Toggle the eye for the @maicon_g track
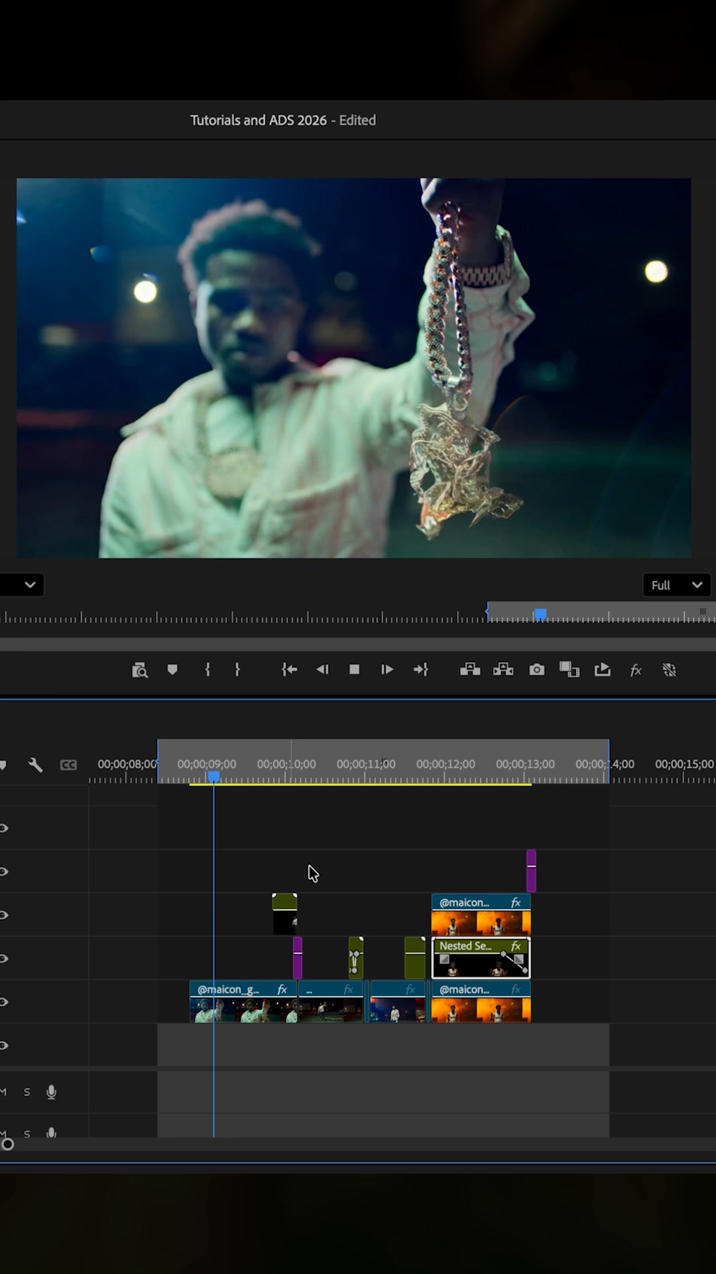 4,1001
